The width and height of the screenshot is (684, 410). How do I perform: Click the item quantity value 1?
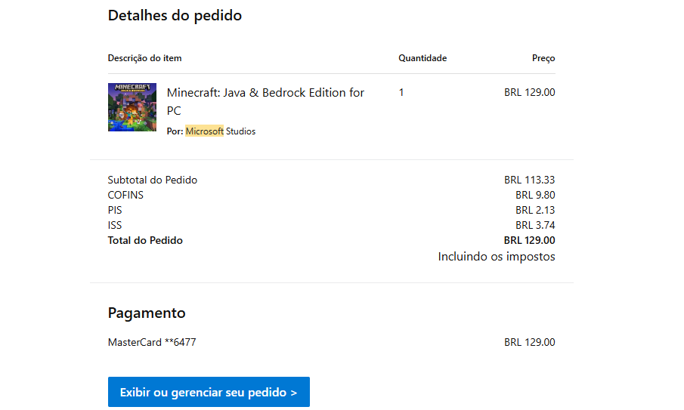401,93
